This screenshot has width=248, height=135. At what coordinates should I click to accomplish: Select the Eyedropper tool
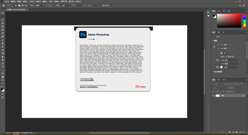tap(3, 33)
